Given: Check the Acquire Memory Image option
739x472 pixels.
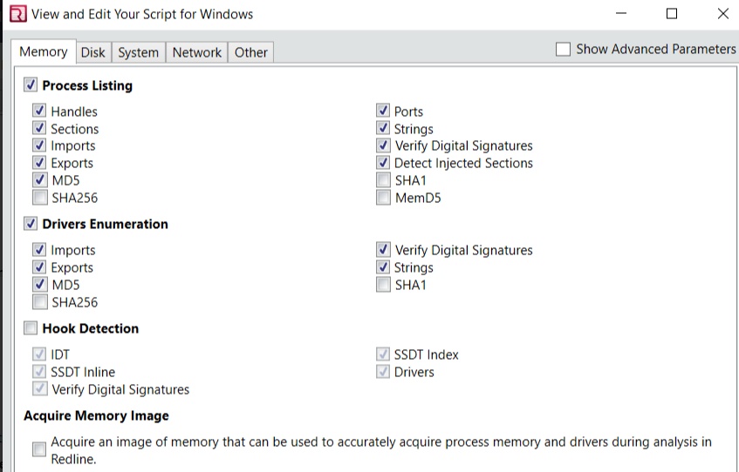Looking at the screenshot, I should click(x=39, y=449).
